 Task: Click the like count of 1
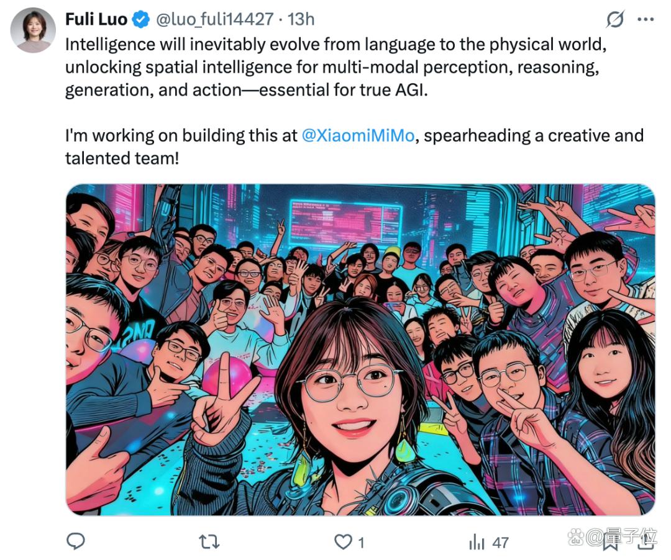(x=361, y=543)
